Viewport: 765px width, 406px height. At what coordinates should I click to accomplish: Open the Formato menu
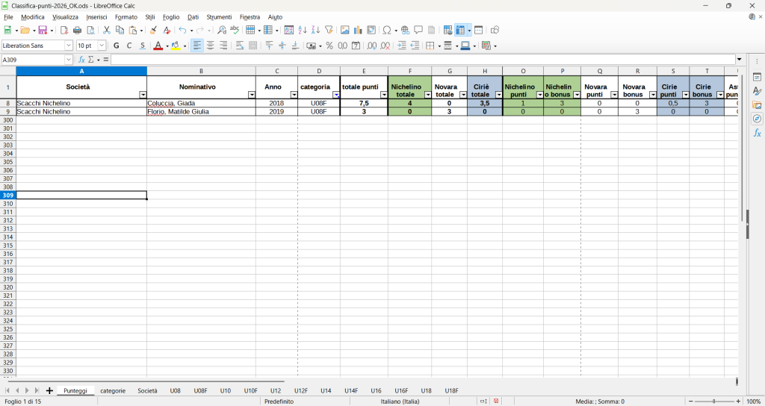(126, 16)
